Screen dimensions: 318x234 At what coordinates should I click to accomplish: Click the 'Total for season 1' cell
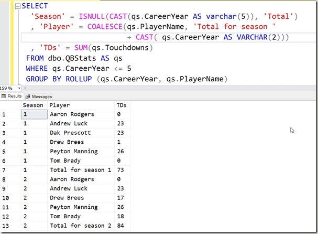click(x=81, y=170)
